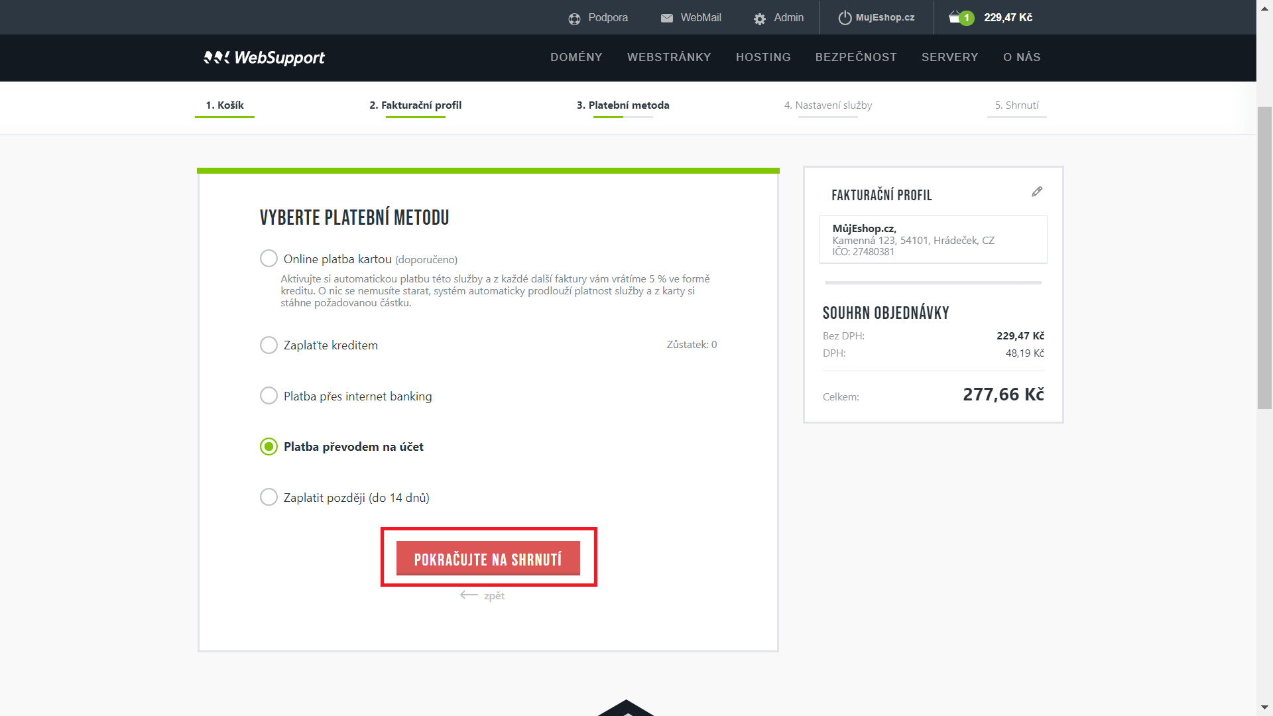Image resolution: width=1273 pixels, height=716 pixels.
Task: Click the Podpora lifebuoy icon
Action: 574,19
